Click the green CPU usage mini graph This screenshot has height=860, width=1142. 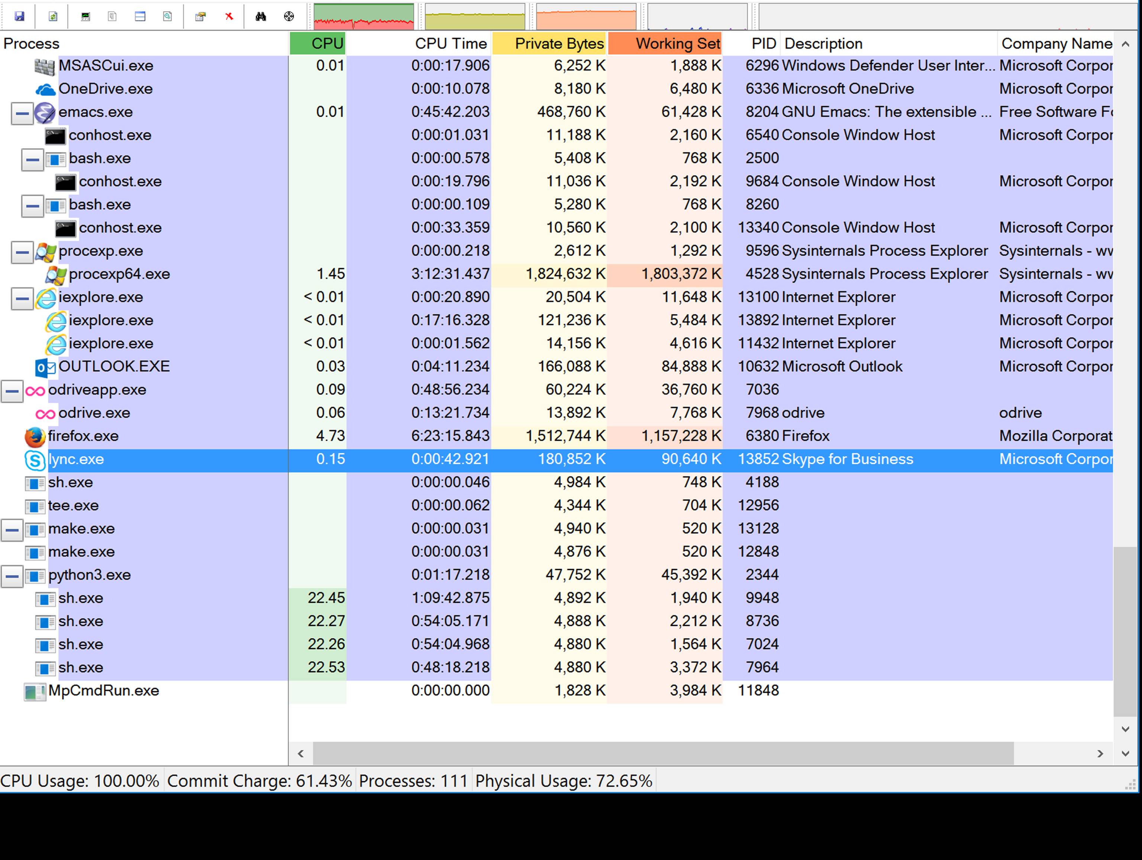364,16
